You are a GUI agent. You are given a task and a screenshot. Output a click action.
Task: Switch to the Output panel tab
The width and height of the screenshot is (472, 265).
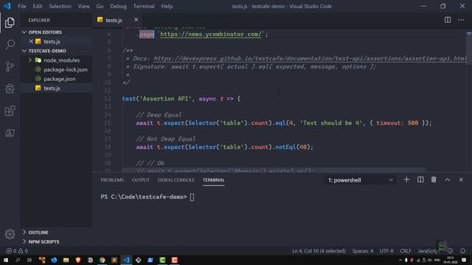141,180
